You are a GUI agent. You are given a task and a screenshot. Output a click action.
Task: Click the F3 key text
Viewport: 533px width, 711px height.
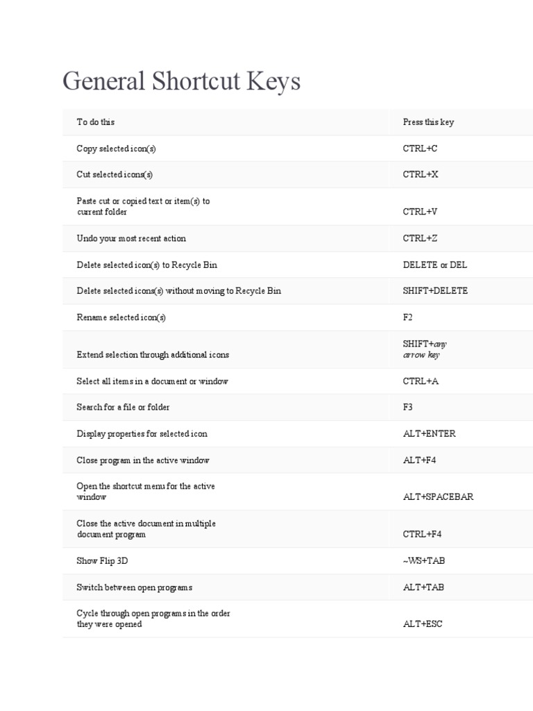click(408, 407)
